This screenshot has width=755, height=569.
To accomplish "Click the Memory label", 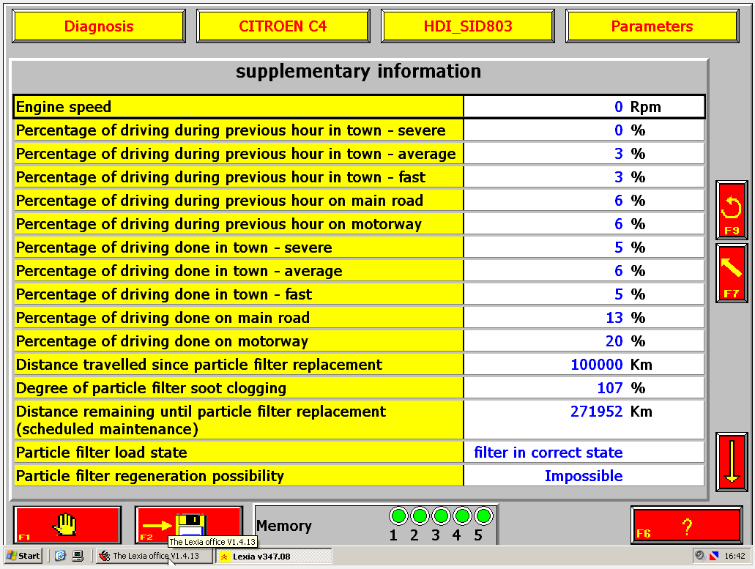I will pyautogui.click(x=284, y=526).
